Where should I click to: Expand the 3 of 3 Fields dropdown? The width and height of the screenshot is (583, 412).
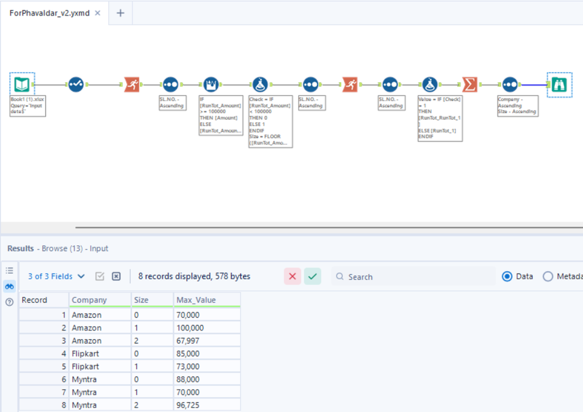coord(57,276)
